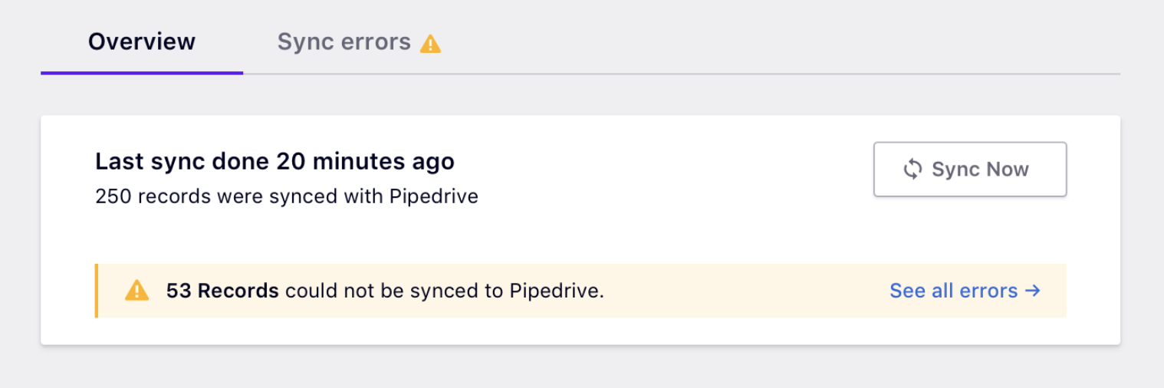The width and height of the screenshot is (1164, 388).
Task: Click orange left border of warning banner
Action: pyautogui.click(x=97, y=291)
